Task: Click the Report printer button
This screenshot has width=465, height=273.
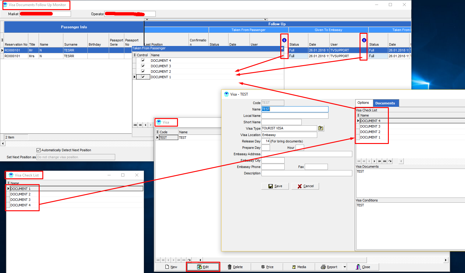Action: pos(329,267)
